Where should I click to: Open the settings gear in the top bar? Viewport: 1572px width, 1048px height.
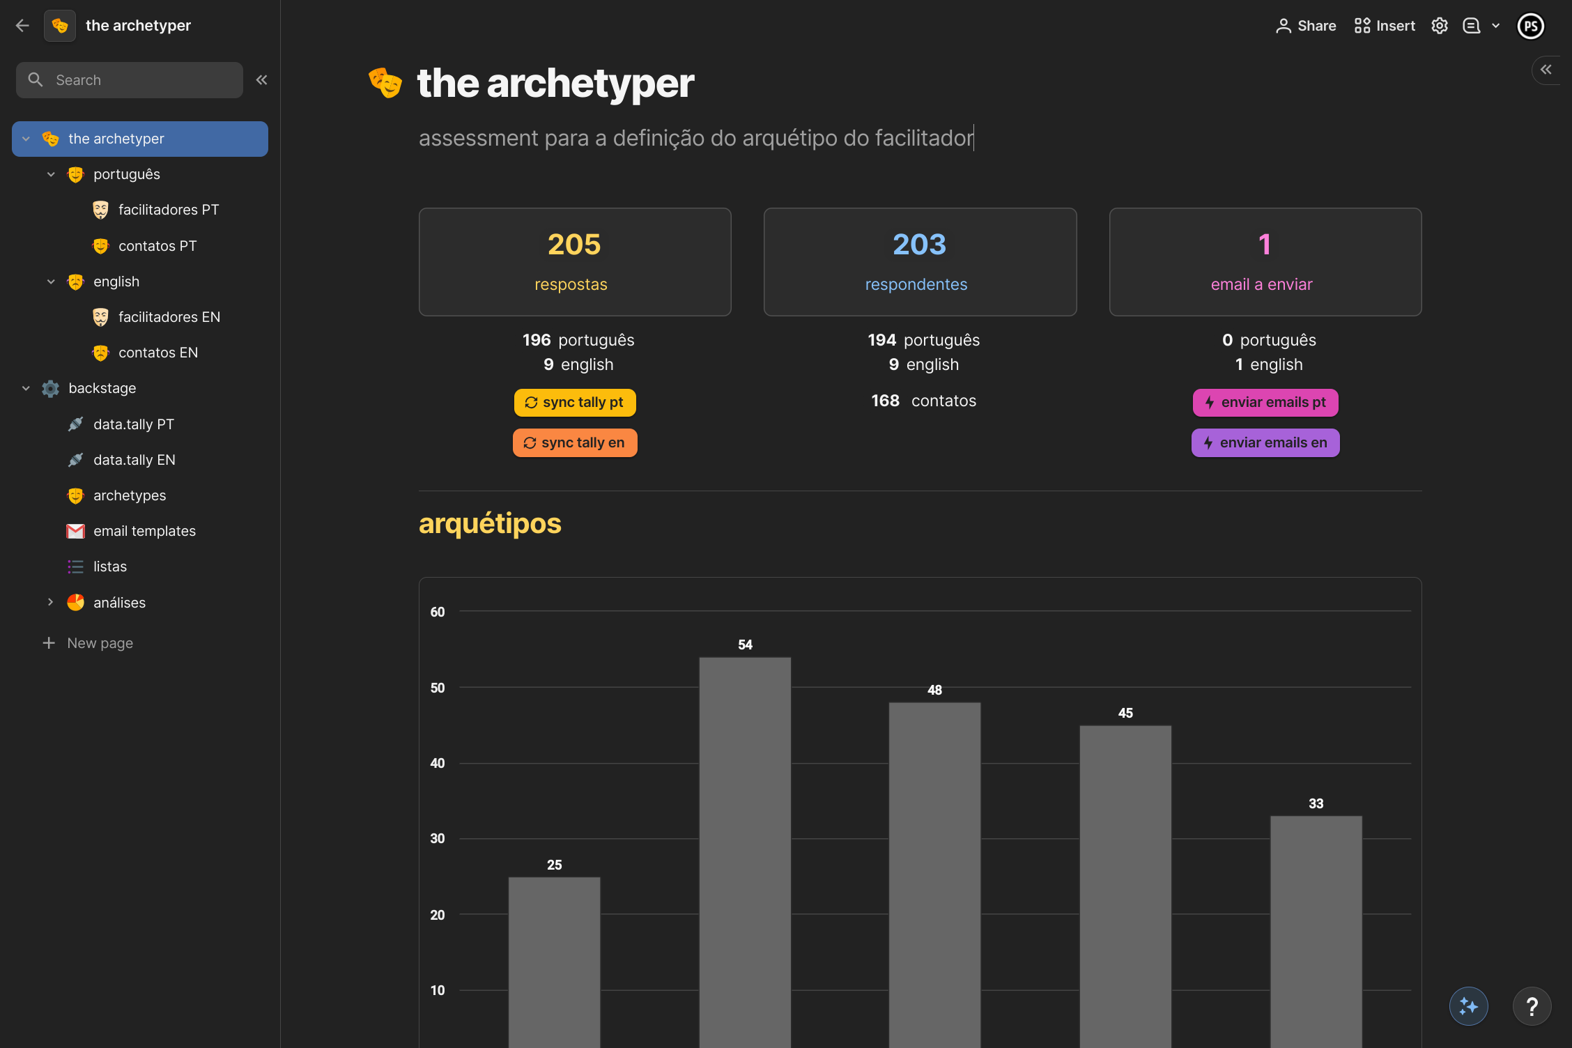[1440, 26]
